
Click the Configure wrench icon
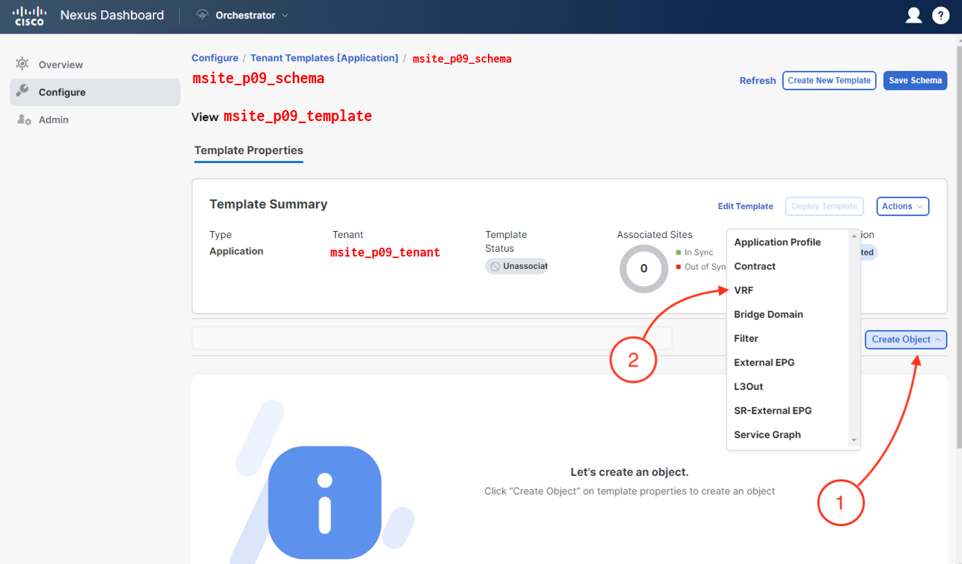point(22,91)
